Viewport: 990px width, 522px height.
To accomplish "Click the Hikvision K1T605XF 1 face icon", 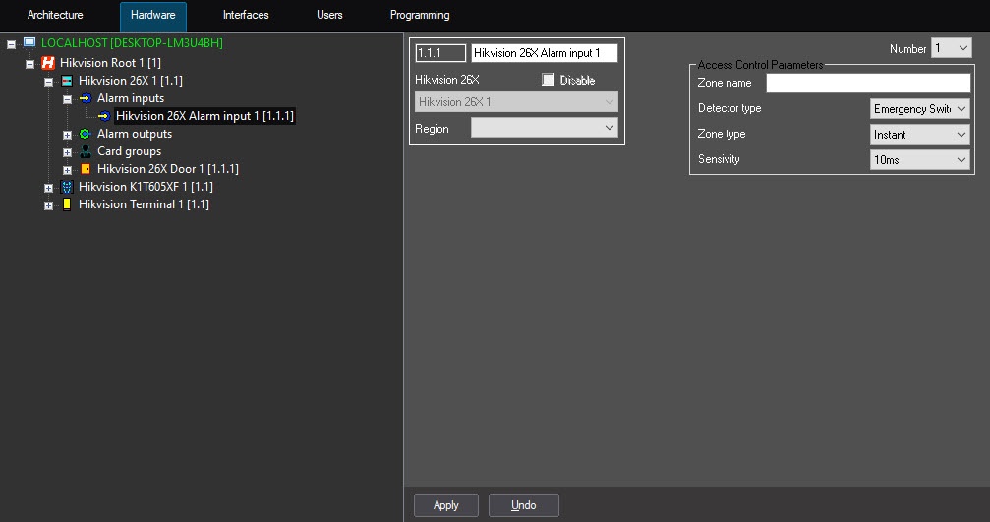I will pyautogui.click(x=67, y=186).
